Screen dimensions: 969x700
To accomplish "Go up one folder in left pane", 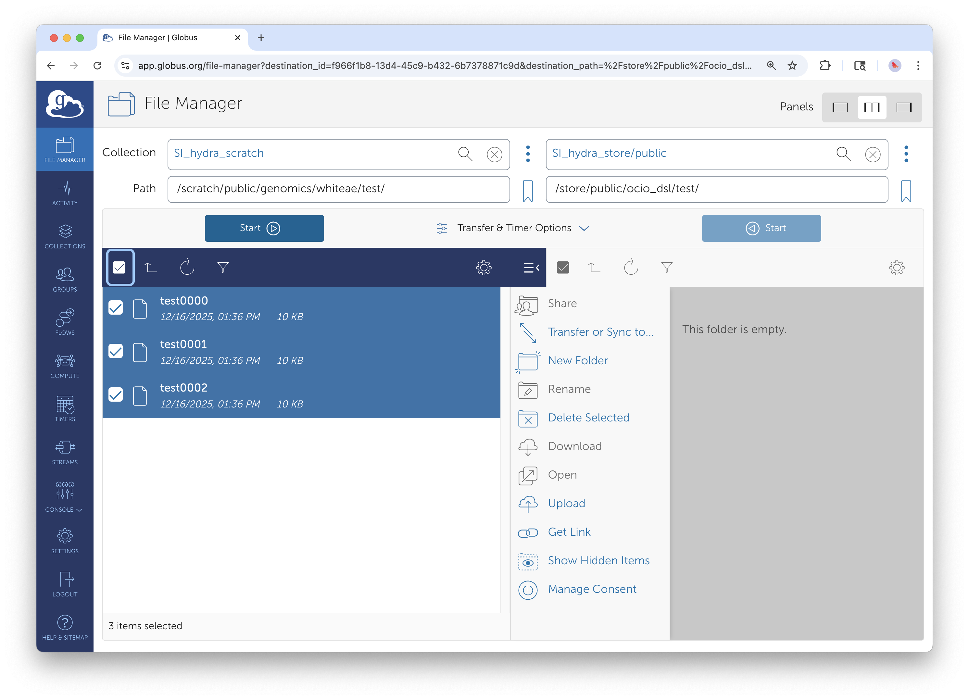I will coord(150,267).
